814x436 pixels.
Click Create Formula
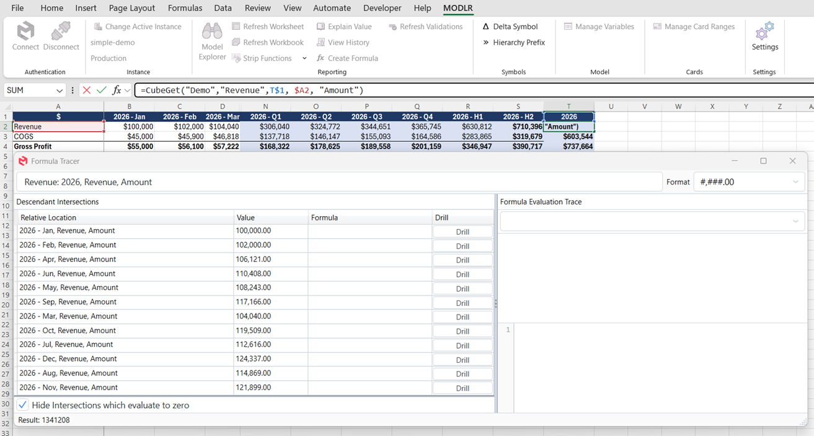pyautogui.click(x=347, y=58)
